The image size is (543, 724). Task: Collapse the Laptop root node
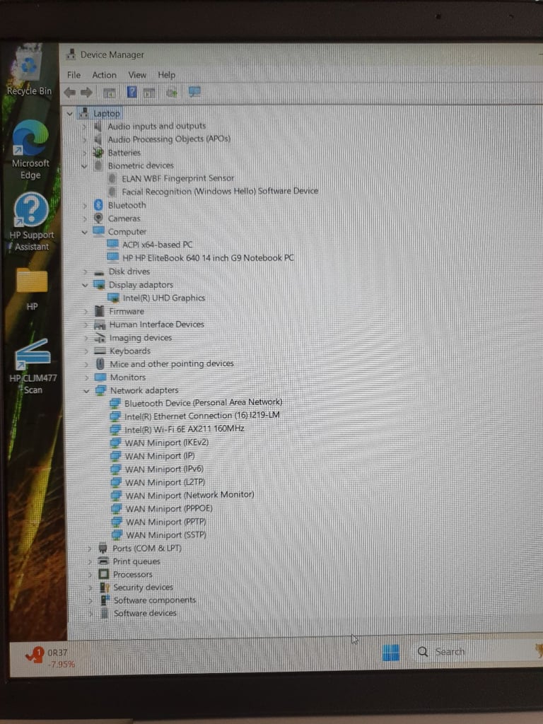[x=70, y=114]
